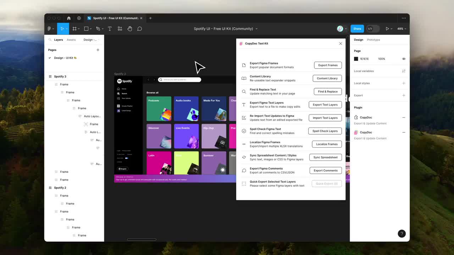Switch to the Layers tab
This screenshot has width=454, height=255.
coord(59,40)
